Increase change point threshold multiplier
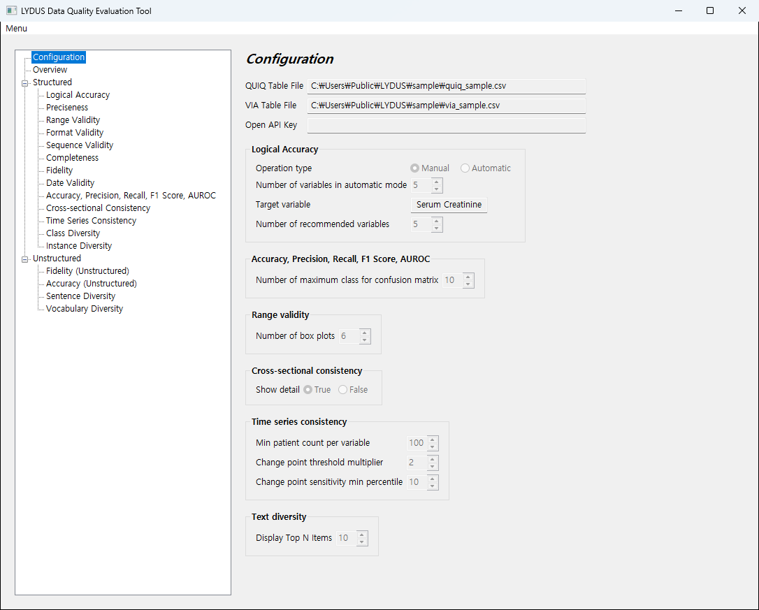The height and width of the screenshot is (610, 759). click(433, 459)
